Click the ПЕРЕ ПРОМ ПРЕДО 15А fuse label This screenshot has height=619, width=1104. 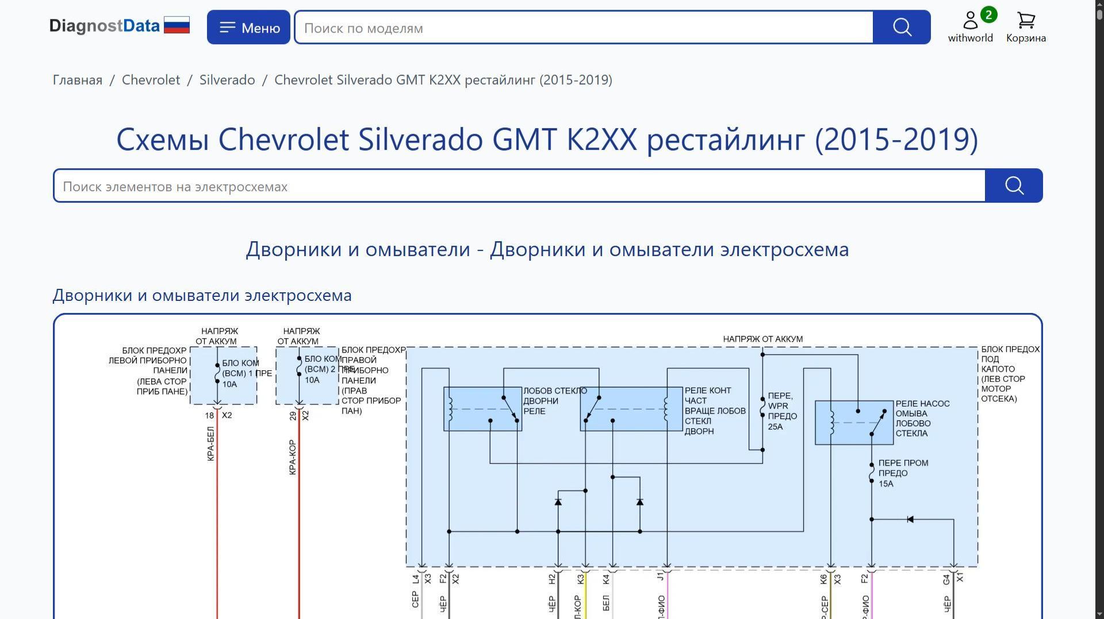[903, 473]
